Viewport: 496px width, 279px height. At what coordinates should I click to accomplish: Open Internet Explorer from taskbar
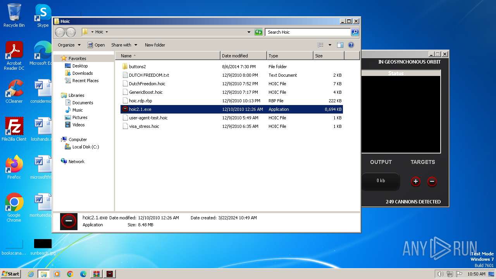coord(31,274)
